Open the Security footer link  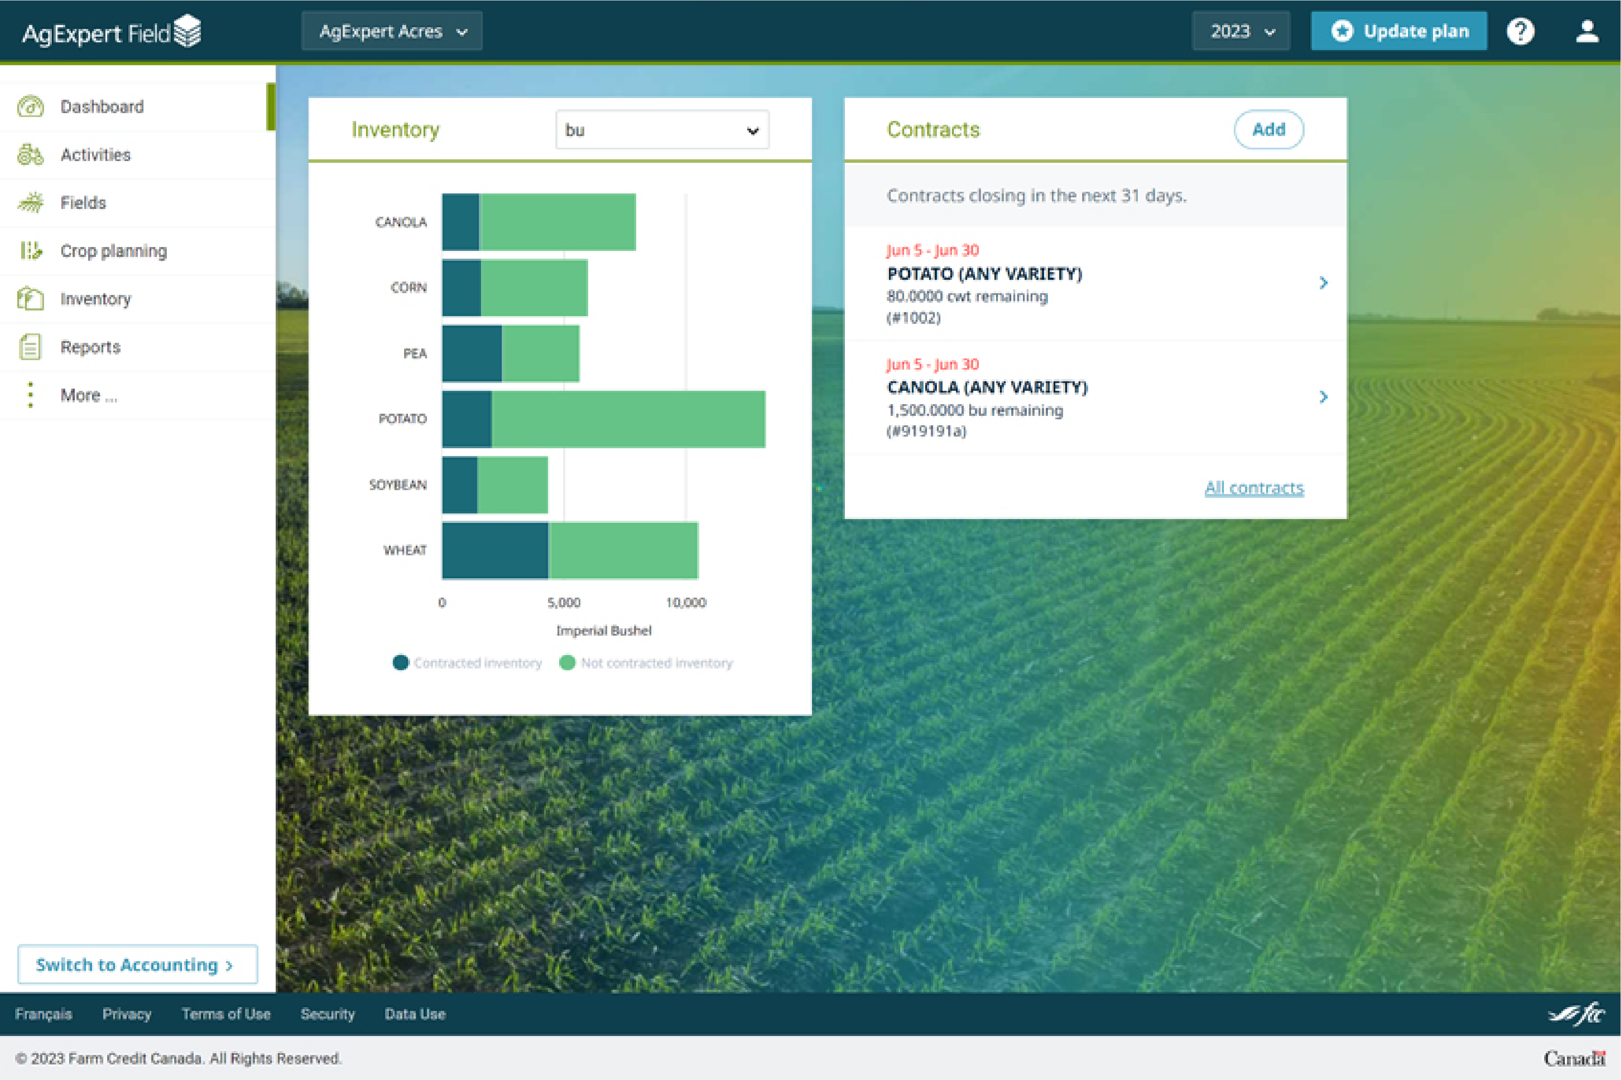328,1014
